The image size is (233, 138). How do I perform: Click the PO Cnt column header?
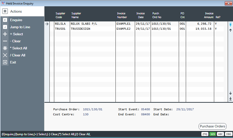click(182, 15)
